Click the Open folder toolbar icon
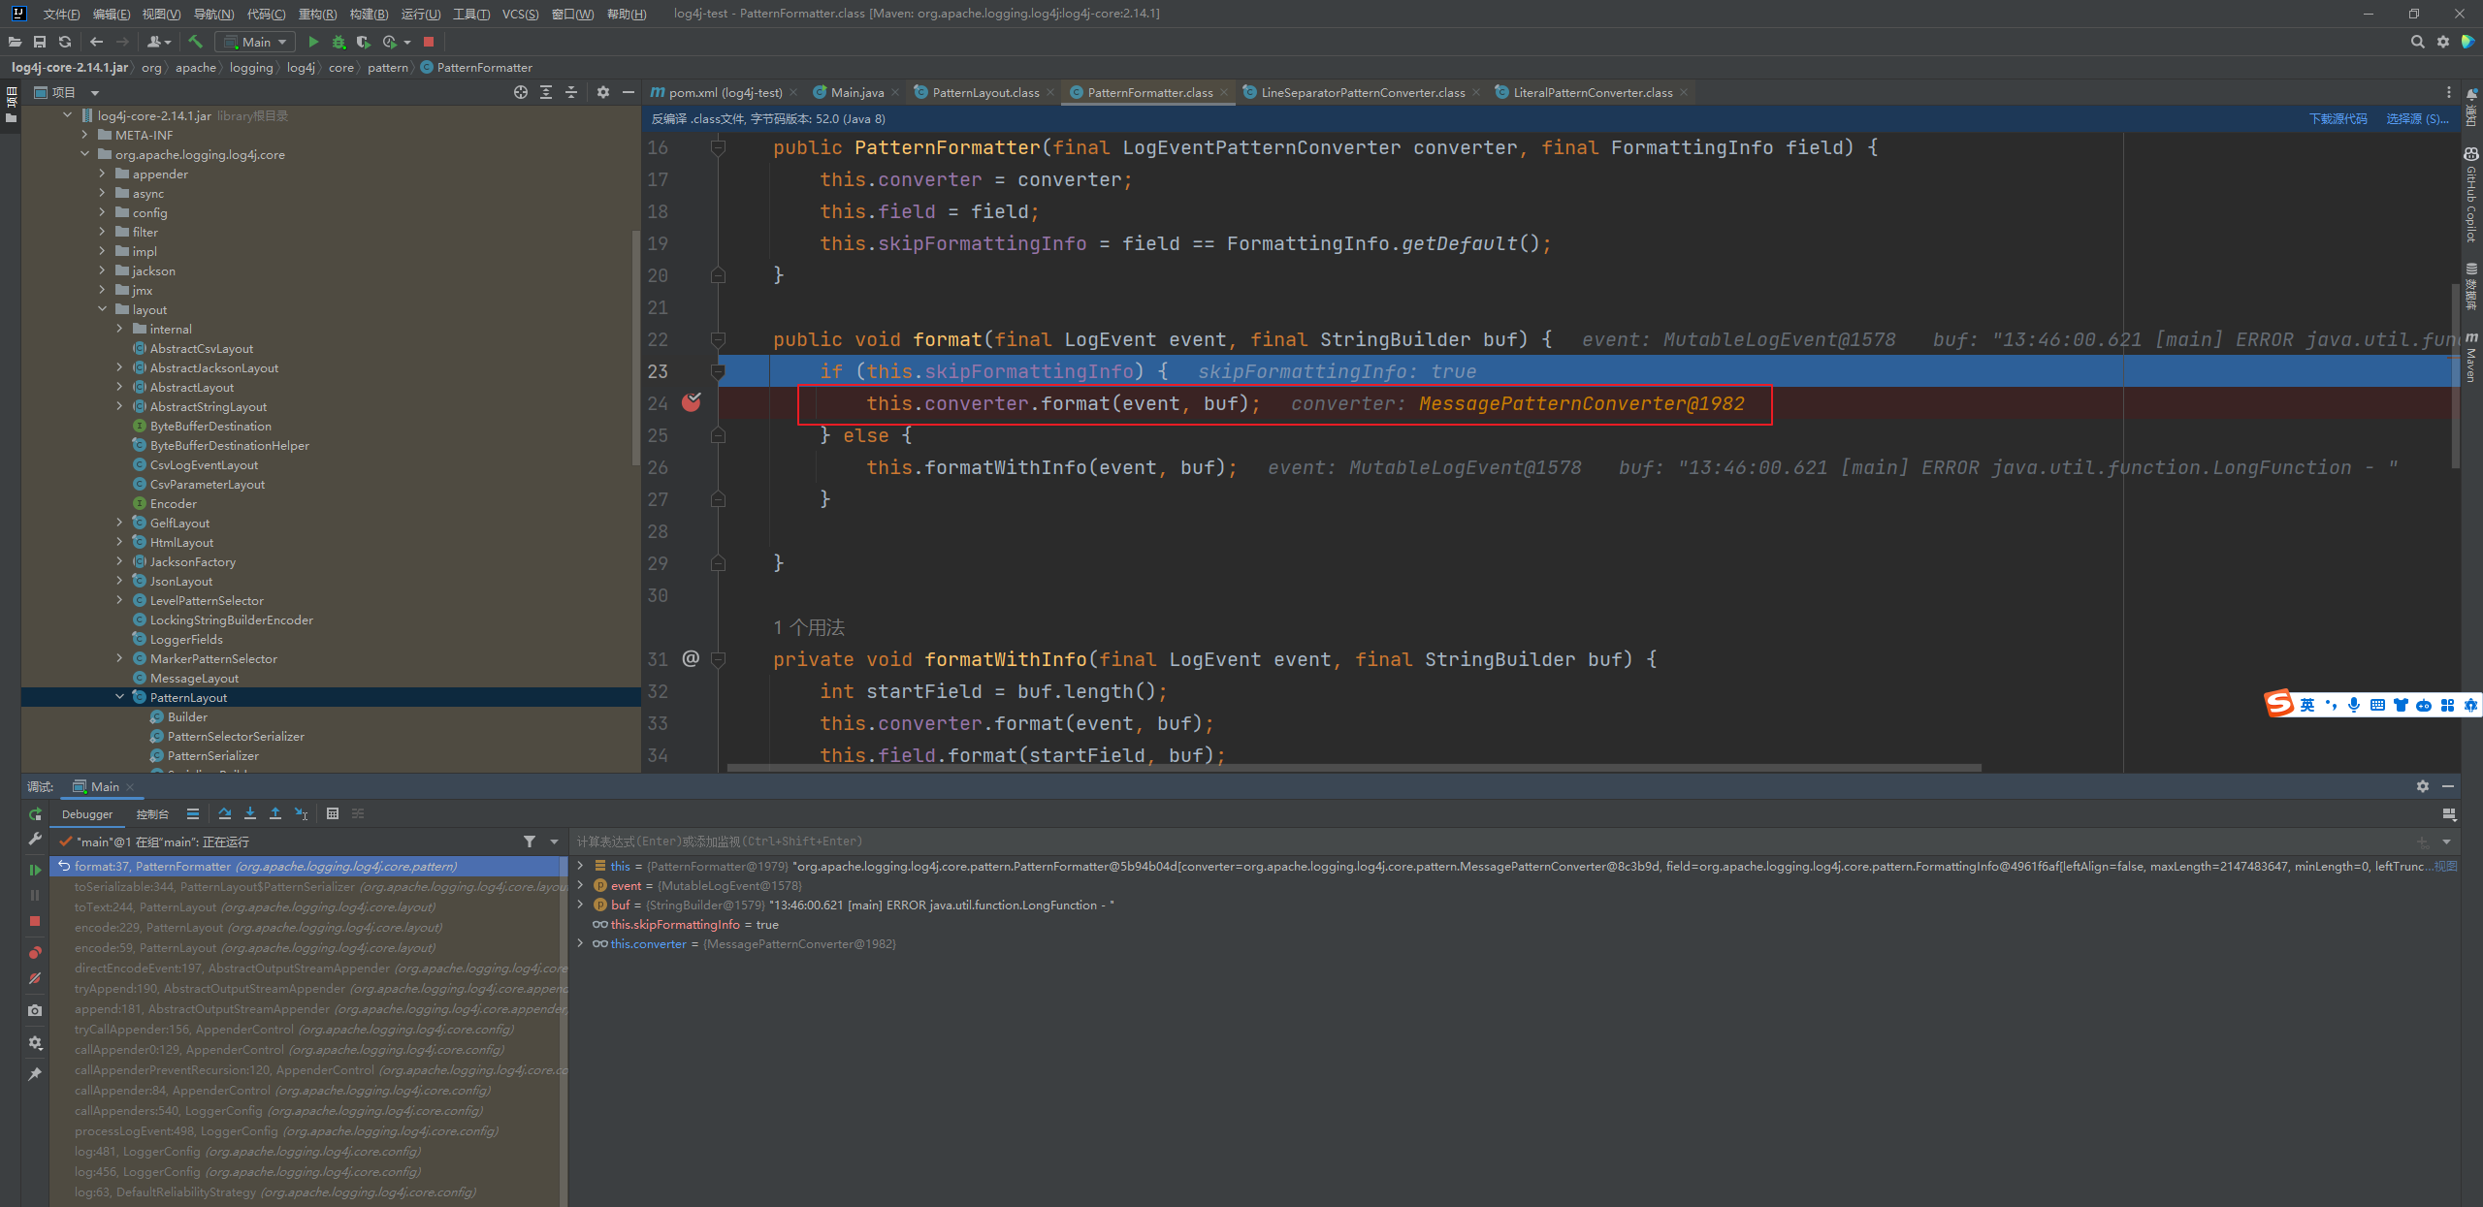This screenshot has width=2483, height=1207. pos(15,42)
